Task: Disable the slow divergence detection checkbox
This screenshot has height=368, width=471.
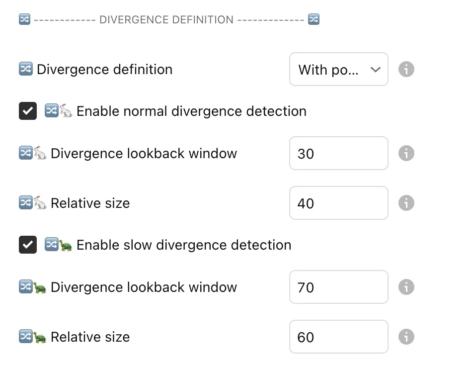Action: click(x=28, y=245)
